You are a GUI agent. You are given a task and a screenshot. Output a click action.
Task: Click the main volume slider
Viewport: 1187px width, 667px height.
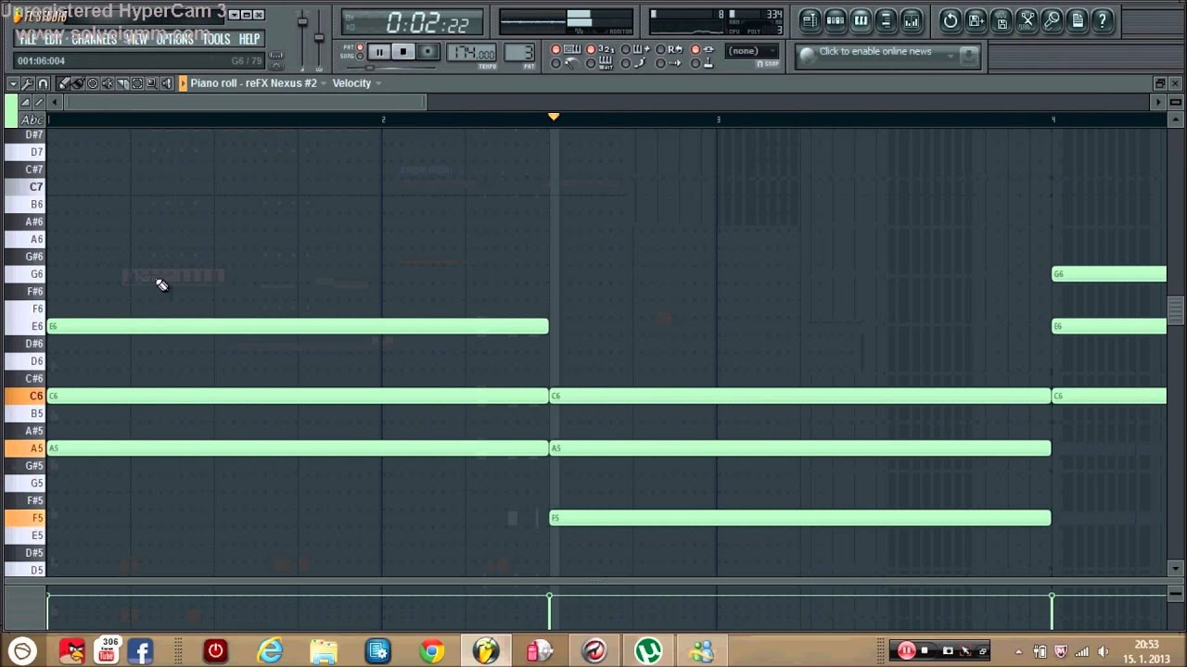pos(302,39)
